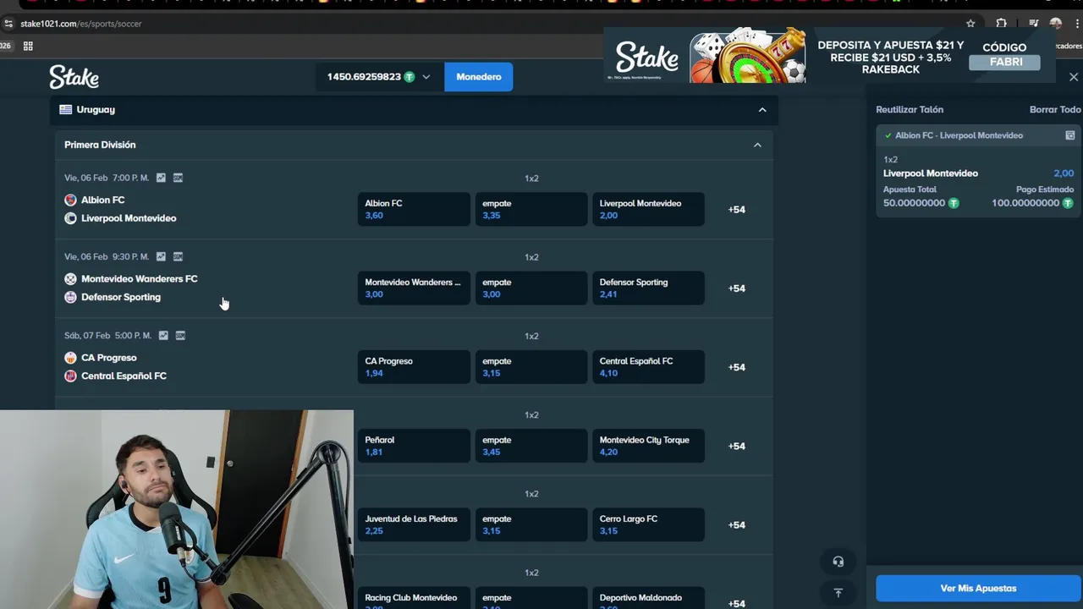Open the browser extensions puzzle icon
The width and height of the screenshot is (1083, 609).
[x=1001, y=24]
